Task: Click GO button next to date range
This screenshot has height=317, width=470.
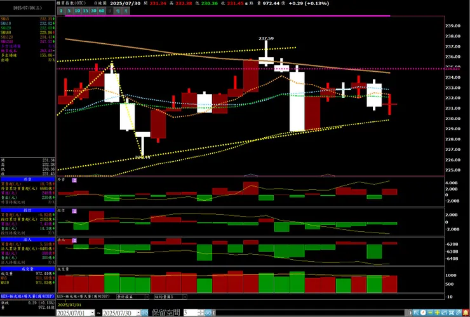Action: tap(144, 313)
